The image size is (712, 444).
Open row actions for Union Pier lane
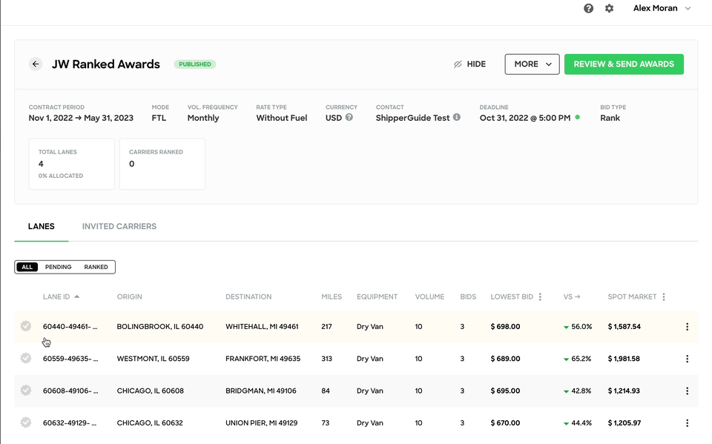[x=687, y=423]
